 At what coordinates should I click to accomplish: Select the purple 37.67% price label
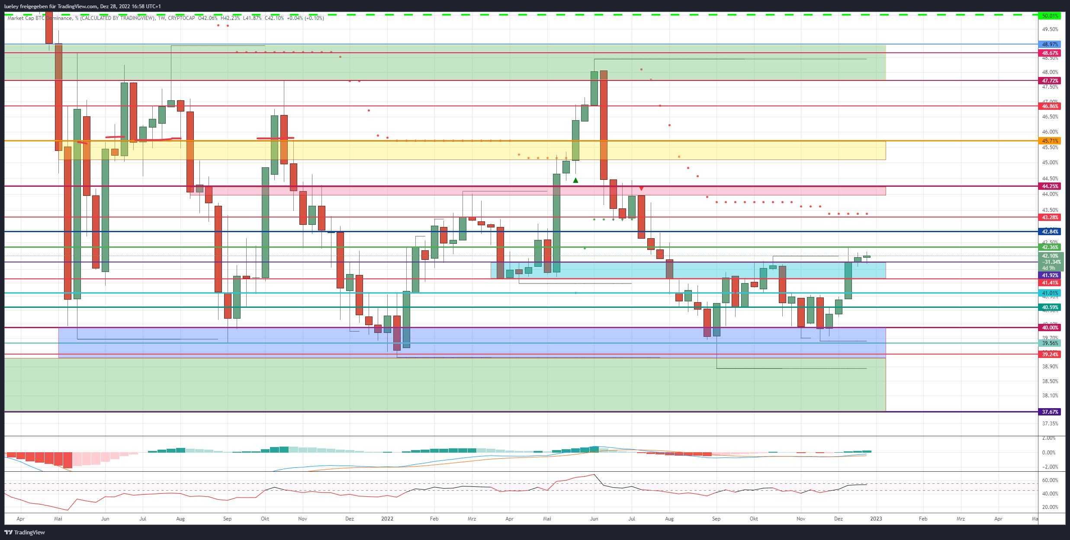point(1050,412)
